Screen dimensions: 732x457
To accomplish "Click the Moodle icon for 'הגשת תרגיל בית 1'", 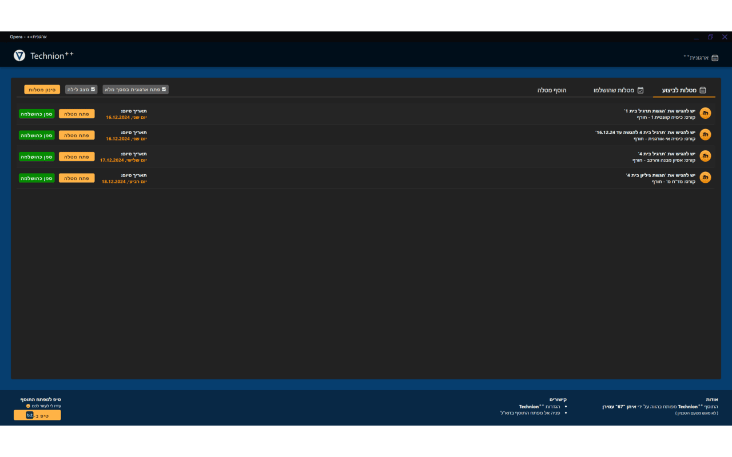I will point(706,113).
